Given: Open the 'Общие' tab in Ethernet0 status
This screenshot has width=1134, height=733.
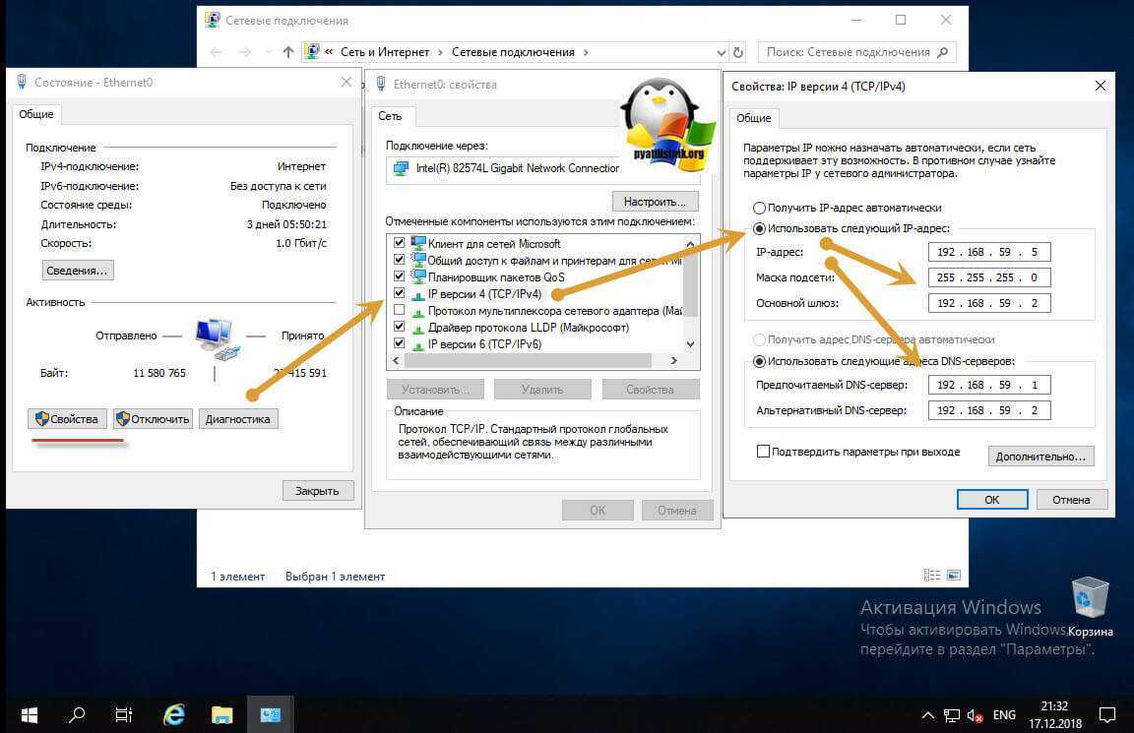Looking at the screenshot, I should click(x=36, y=114).
